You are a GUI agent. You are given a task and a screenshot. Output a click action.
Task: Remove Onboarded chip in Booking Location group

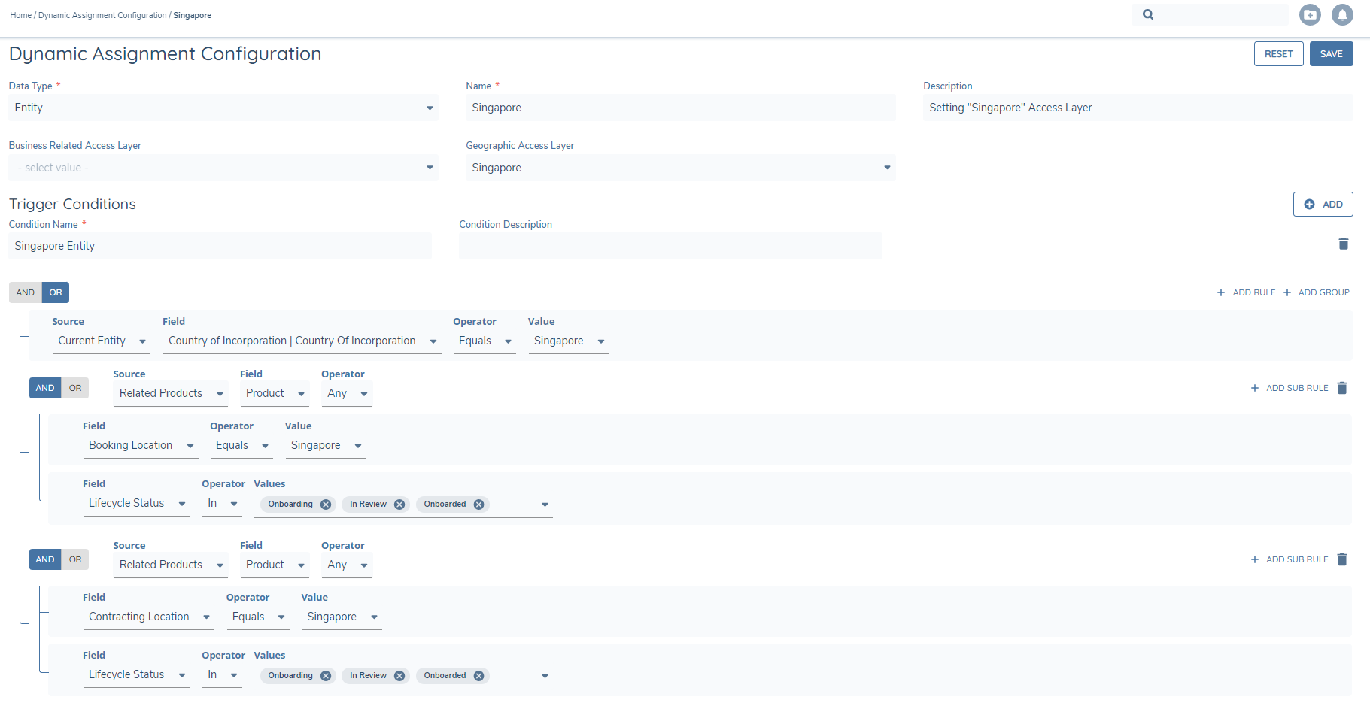tap(478, 505)
